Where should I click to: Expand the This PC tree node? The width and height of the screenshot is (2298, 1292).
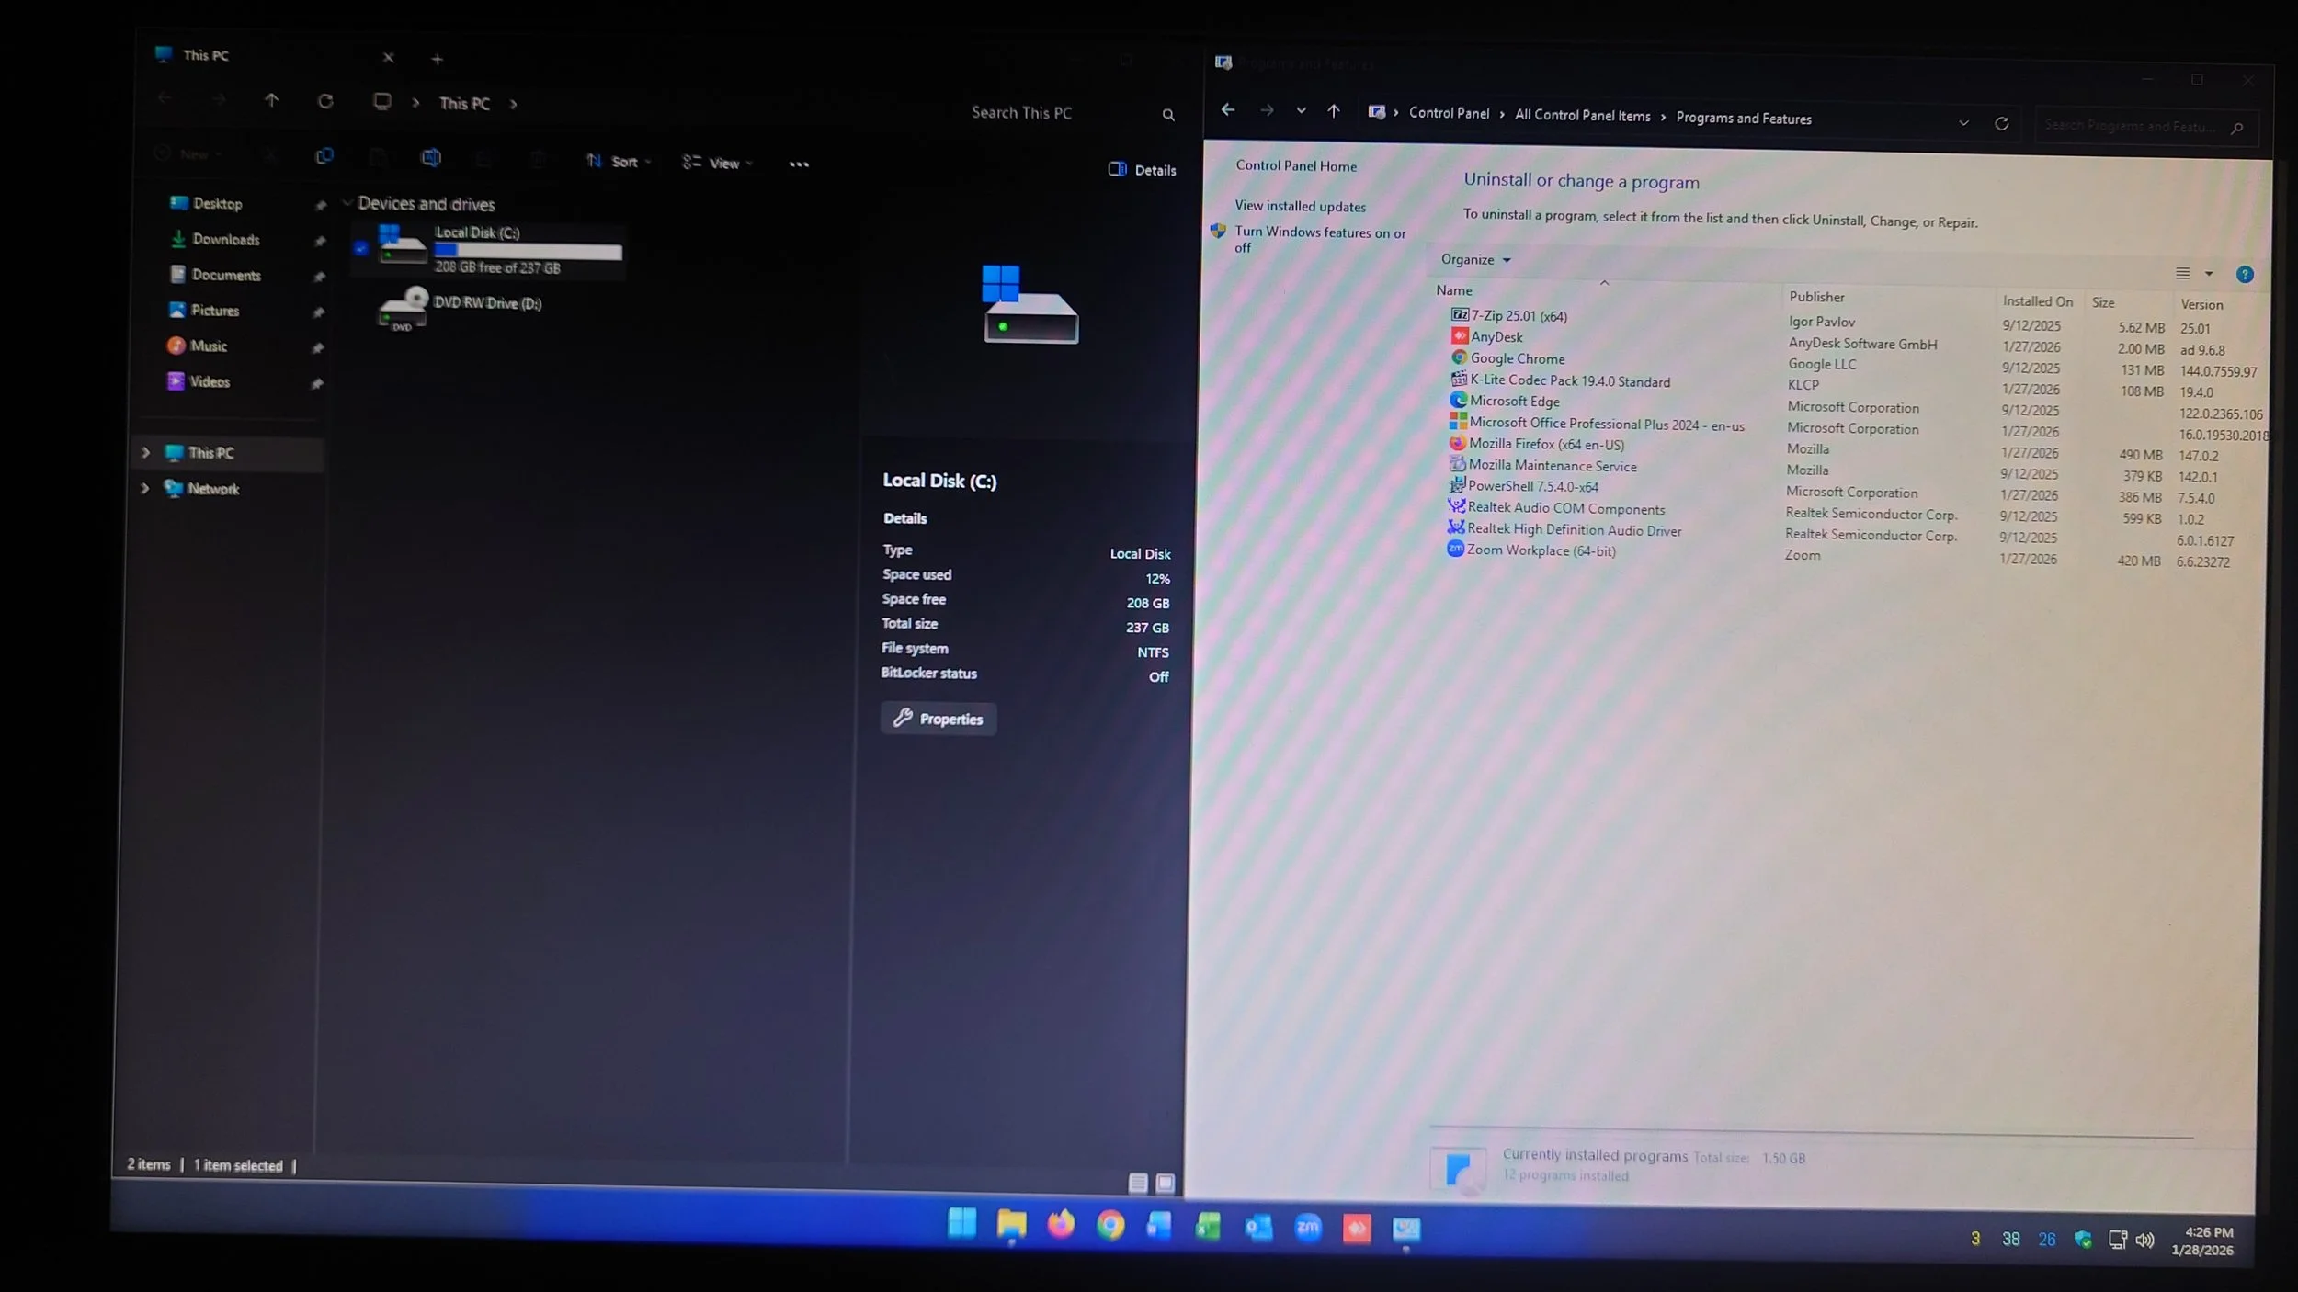[x=145, y=452]
